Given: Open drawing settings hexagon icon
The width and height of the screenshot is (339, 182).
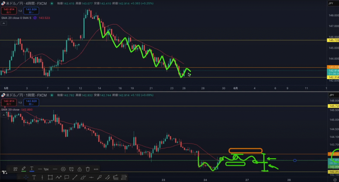Looking at the screenshot, I should (x=63, y=169).
